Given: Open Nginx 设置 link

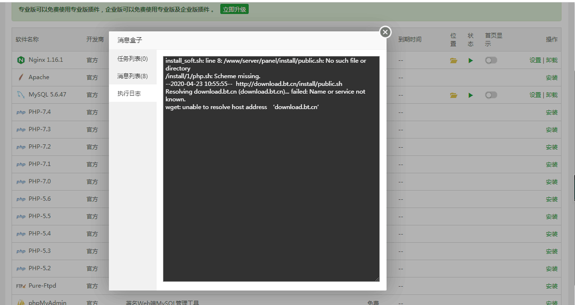Looking at the screenshot, I should [535, 60].
